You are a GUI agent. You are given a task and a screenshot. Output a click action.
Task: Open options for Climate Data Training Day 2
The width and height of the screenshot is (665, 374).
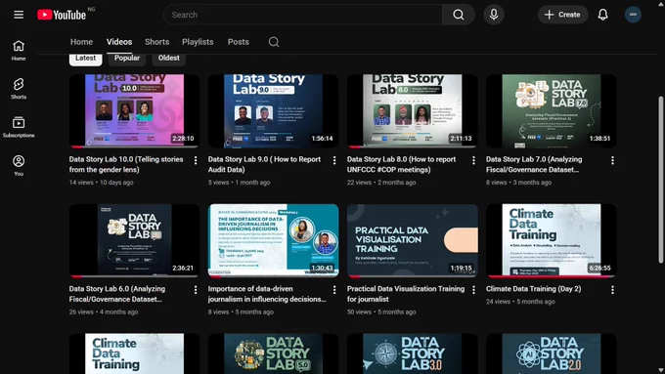coord(612,290)
